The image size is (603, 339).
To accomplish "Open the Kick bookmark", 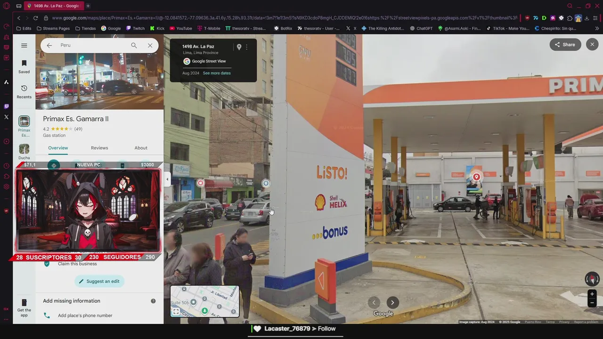I will (157, 28).
